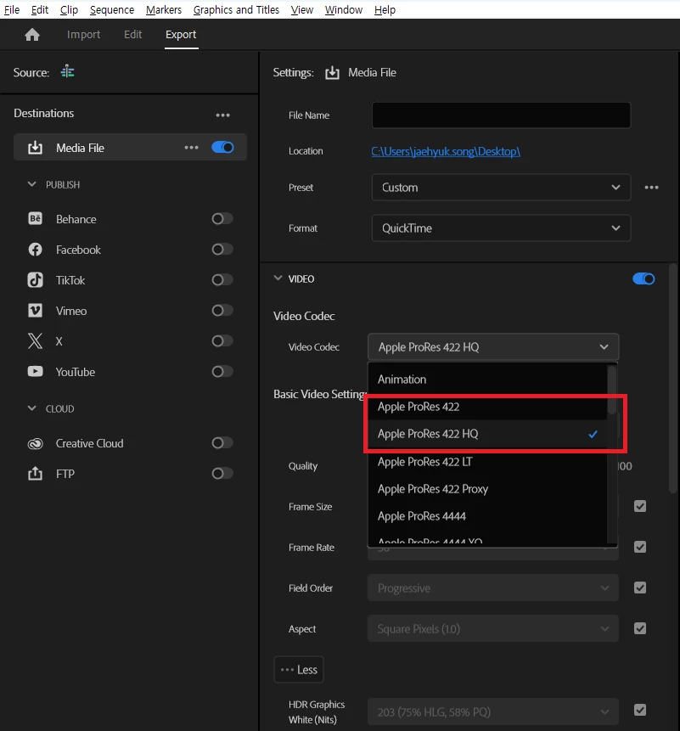Screen dimensions: 680x731
Task: Open the Sequence menu
Action: tap(112, 10)
